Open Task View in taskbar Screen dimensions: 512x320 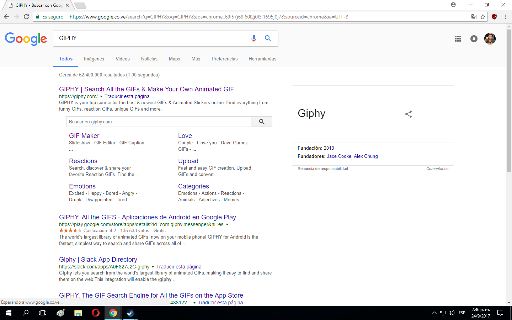(43, 313)
